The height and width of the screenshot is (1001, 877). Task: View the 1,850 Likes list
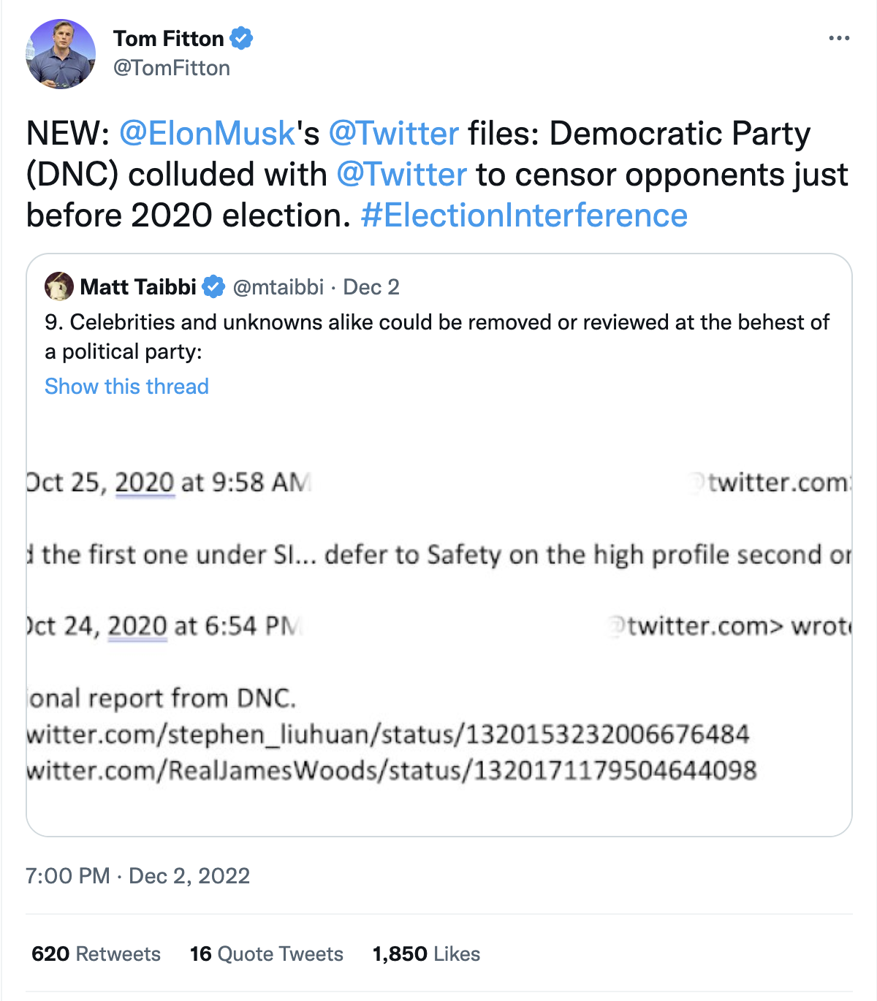pos(426,954)
